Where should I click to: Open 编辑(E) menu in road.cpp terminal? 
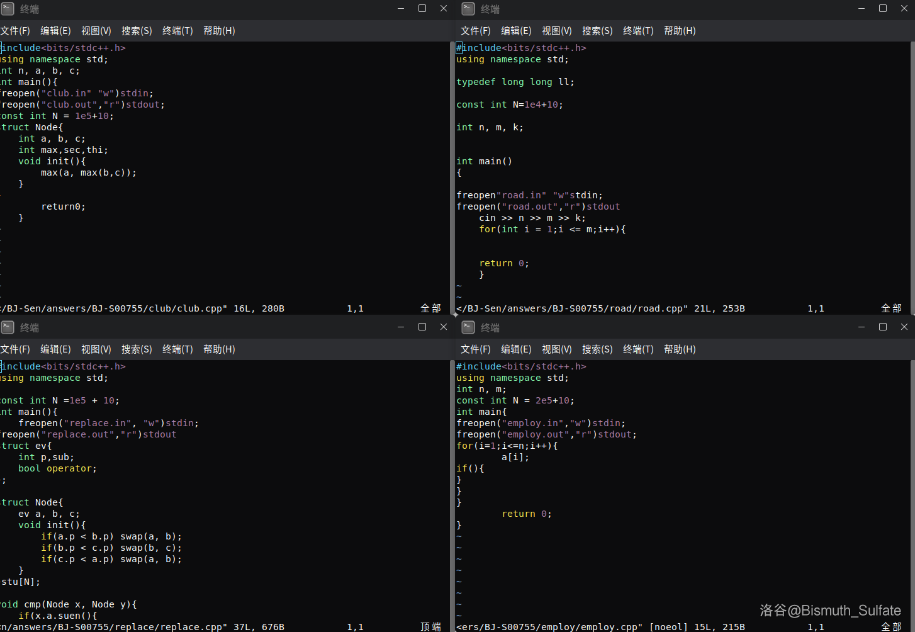516,31
